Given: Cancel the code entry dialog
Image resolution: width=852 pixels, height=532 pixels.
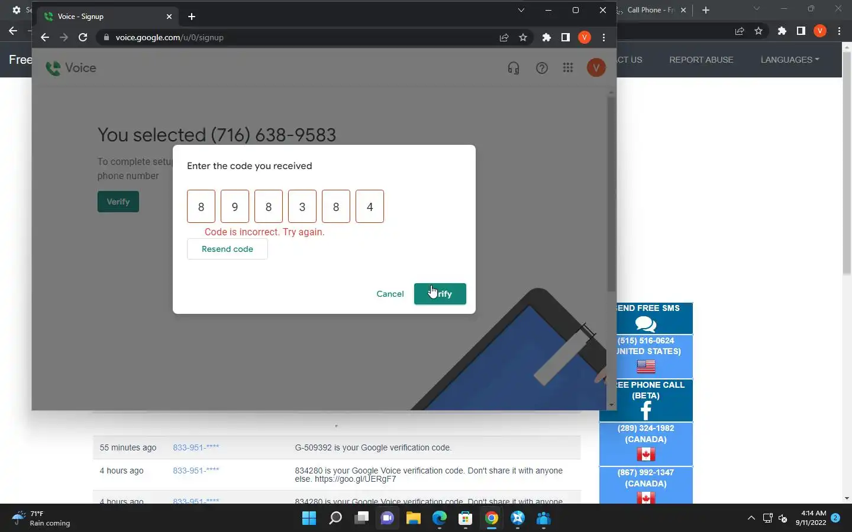Looking at the screenshot, I should click(390, 294).
